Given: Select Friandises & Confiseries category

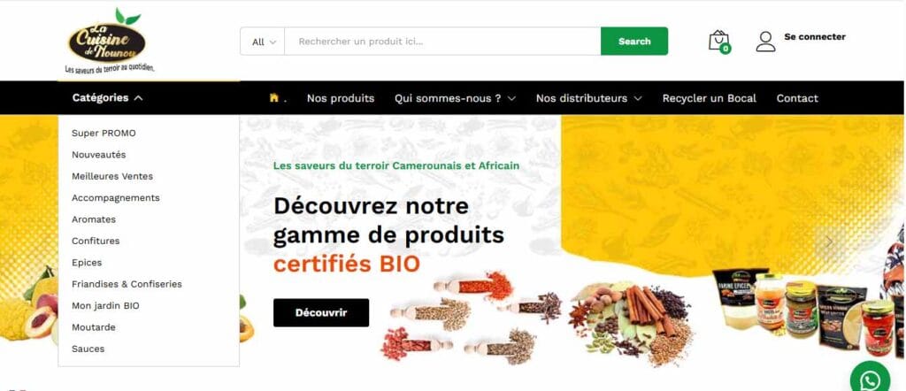Looking at the screenshot, I should click(x=127, y=284).
